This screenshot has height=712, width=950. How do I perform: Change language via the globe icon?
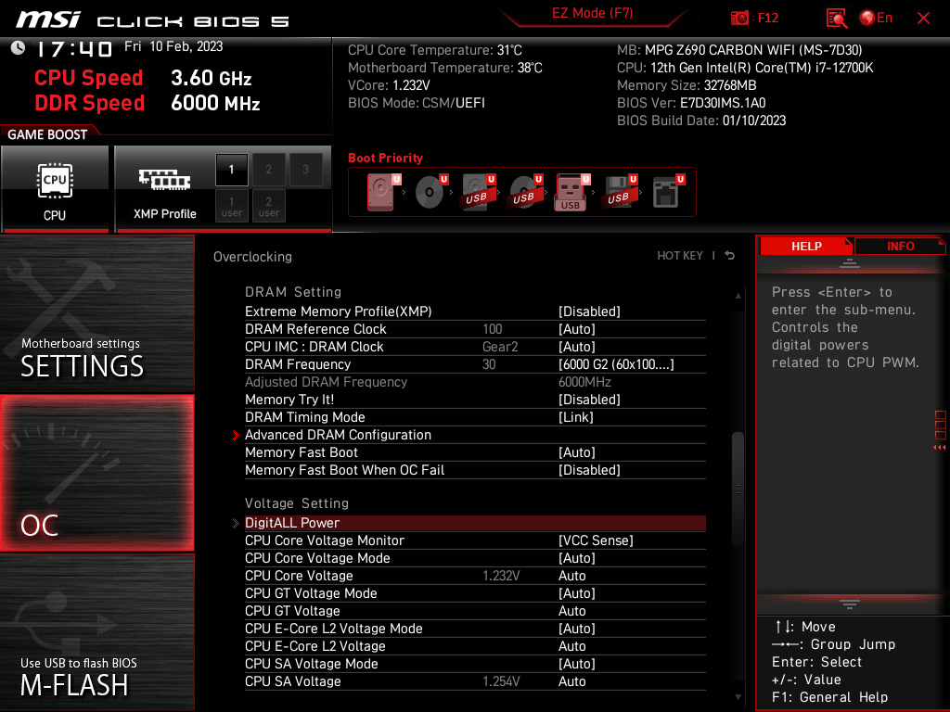click(x=867, y=18)
